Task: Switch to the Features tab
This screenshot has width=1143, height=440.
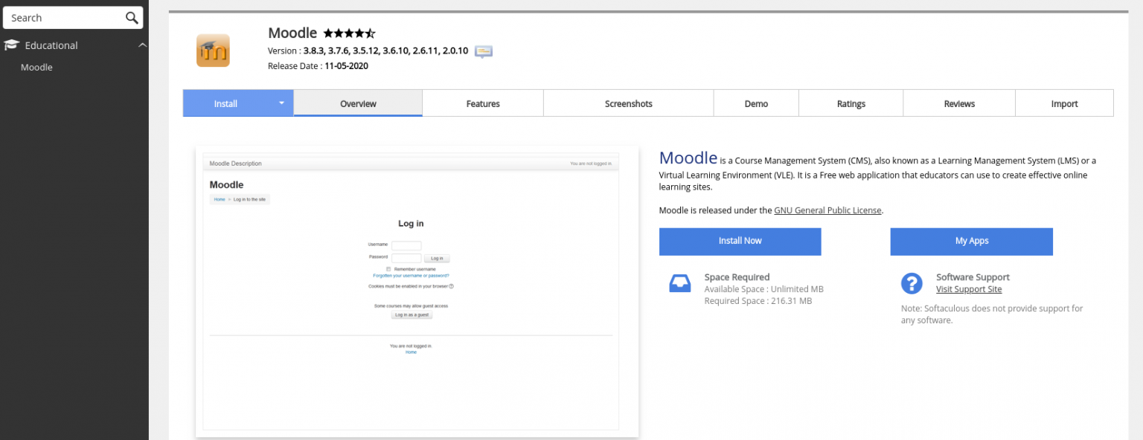Action: pos(482,103)
